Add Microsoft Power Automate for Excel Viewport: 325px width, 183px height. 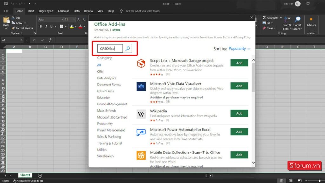pyautogui.click(x=239, y=132)
